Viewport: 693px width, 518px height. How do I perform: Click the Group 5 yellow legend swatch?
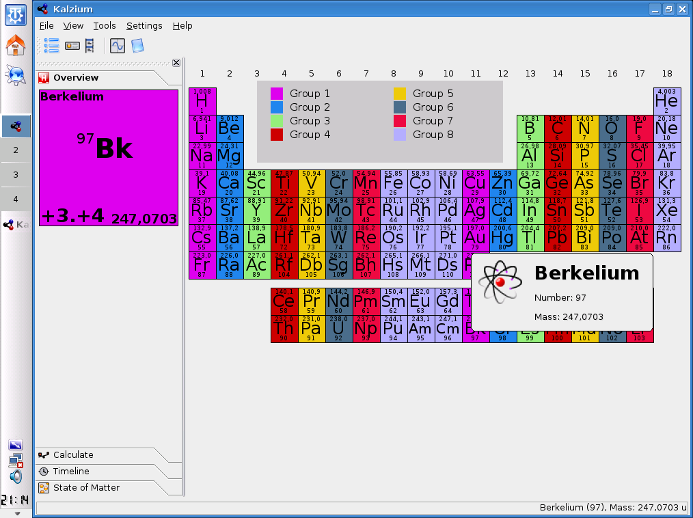coord(400,94)
